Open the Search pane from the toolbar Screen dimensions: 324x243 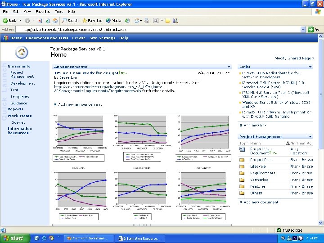pyautogui.click(x=70, y=21)
